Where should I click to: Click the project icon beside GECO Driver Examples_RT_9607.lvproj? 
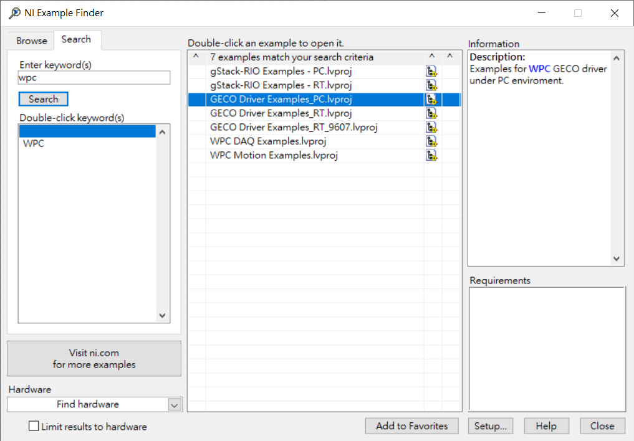click(x=431, y=126)
